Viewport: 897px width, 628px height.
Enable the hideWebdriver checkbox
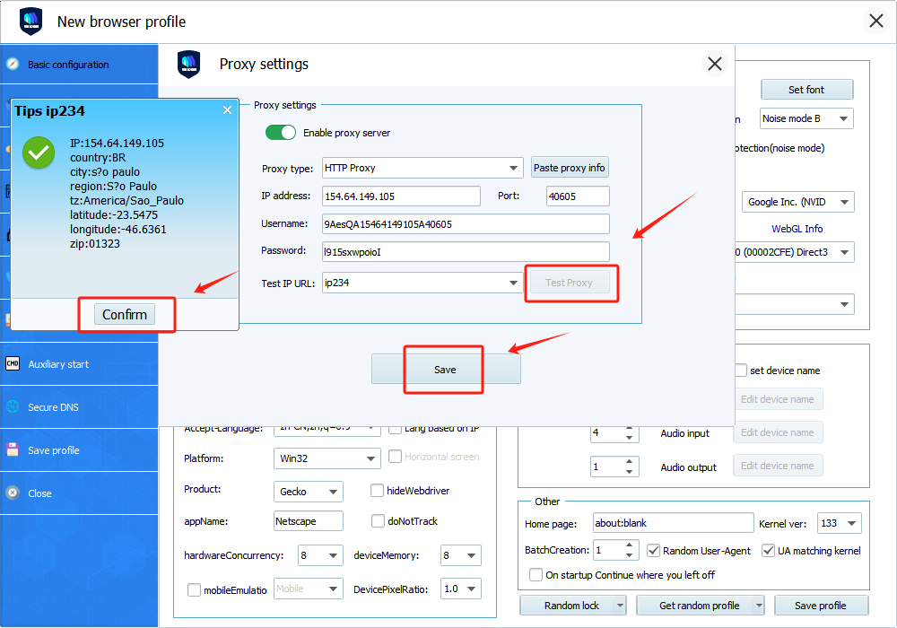(378, 491)
